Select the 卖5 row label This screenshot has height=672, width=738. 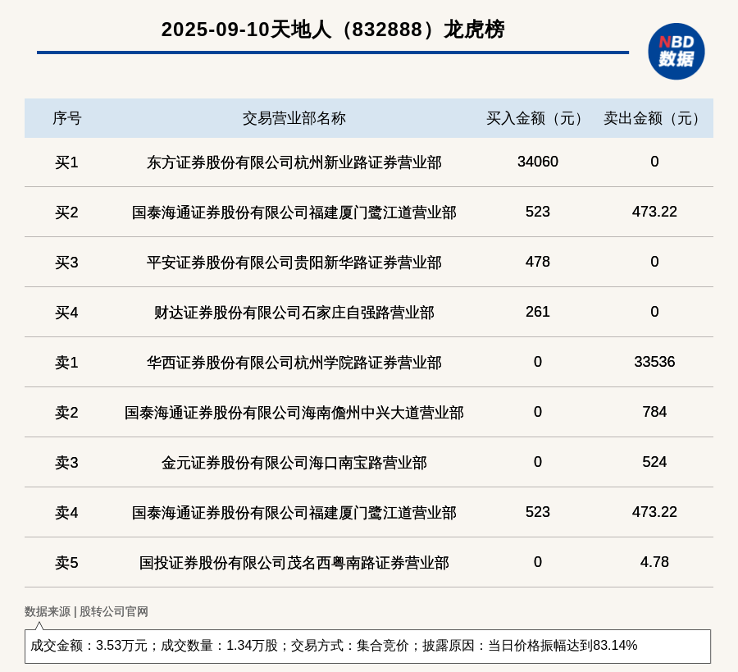(66, 562)
